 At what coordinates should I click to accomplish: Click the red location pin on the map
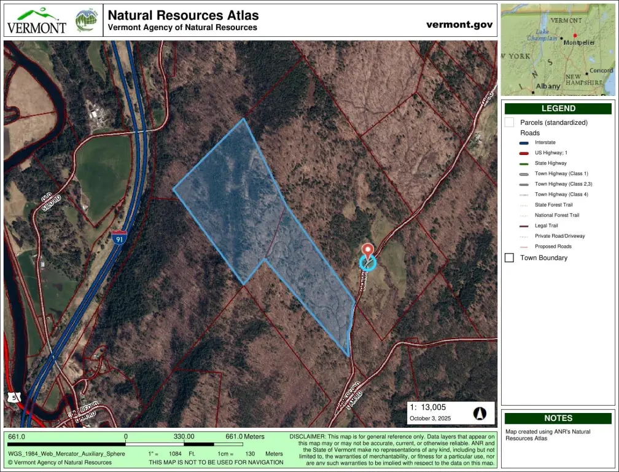(x=368, y=251)
